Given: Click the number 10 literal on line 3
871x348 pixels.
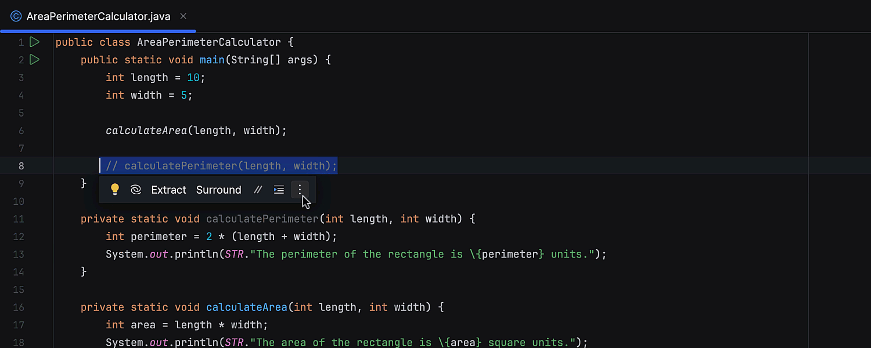Looking at the screenshot, I should 193,77.
